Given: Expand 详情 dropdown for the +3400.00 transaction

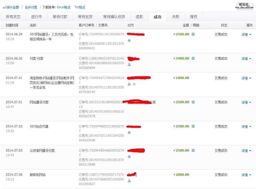Looking at the screenshot, I should [246, 59].
